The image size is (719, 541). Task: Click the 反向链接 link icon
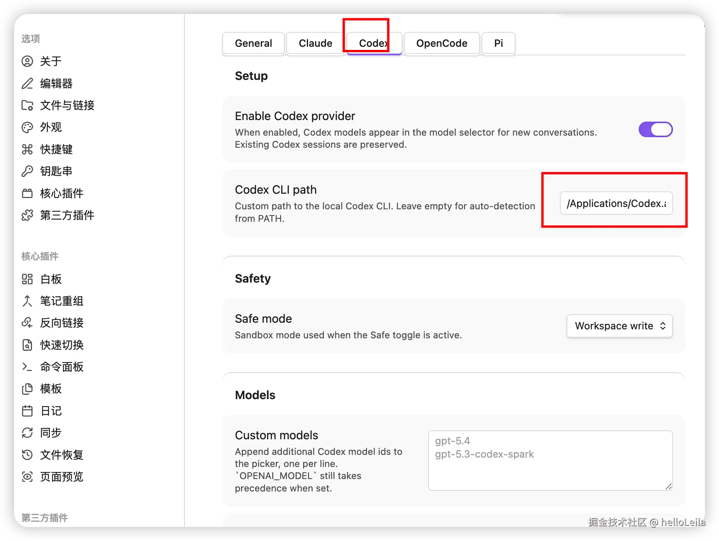(x=27, y=323)
